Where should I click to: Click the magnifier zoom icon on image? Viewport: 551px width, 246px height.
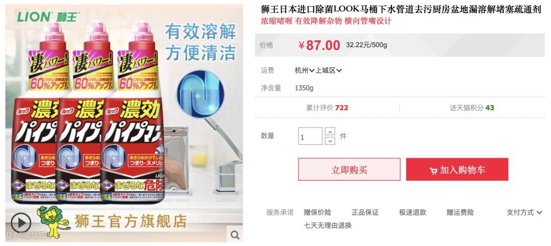(x=235, y=235)
